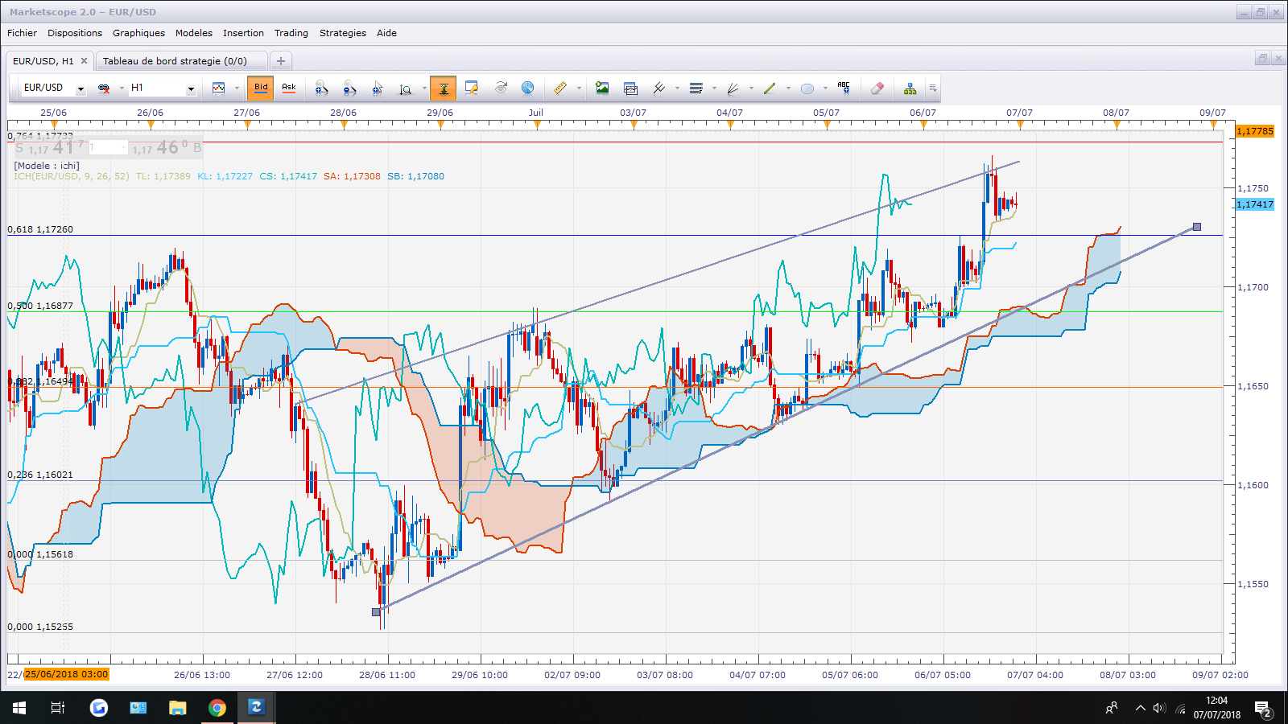Click the S 1,17 41 sell price

(x=50, y=148)
